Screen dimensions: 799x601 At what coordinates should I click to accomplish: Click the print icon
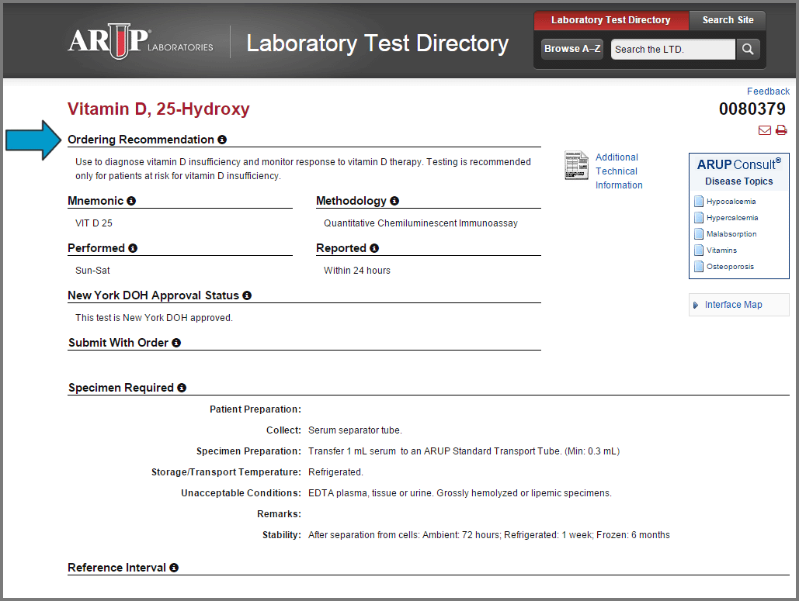coord(781,130)
